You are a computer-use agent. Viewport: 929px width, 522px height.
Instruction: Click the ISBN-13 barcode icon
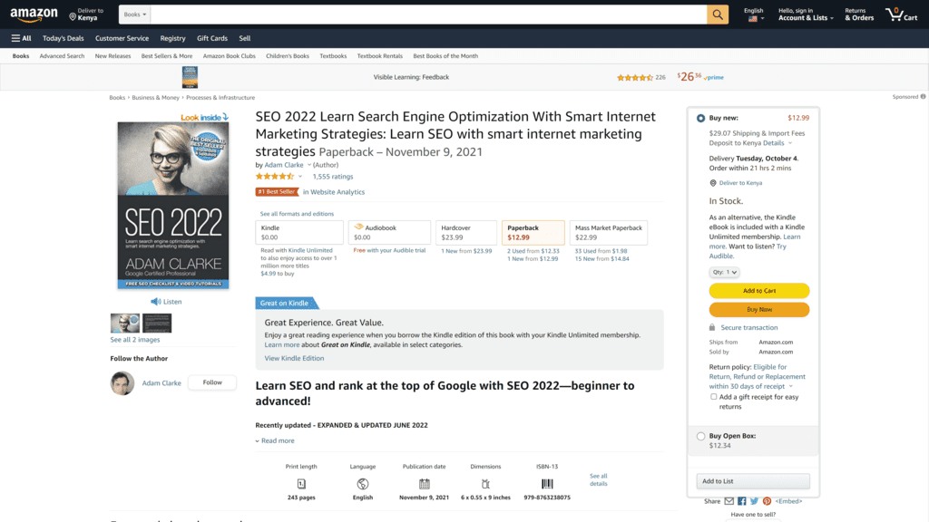pyautogui.click(x=547, y=484)
